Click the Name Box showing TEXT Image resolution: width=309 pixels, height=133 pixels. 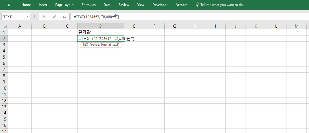[14, 17]
